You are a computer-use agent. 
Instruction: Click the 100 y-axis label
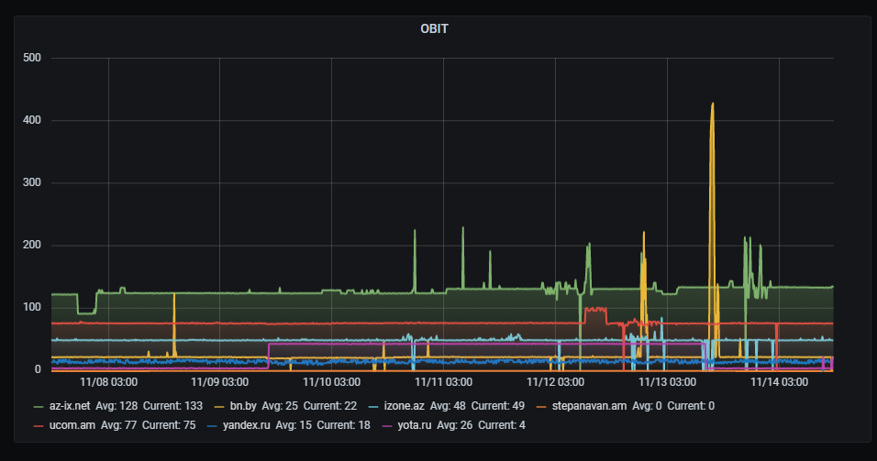32,307
